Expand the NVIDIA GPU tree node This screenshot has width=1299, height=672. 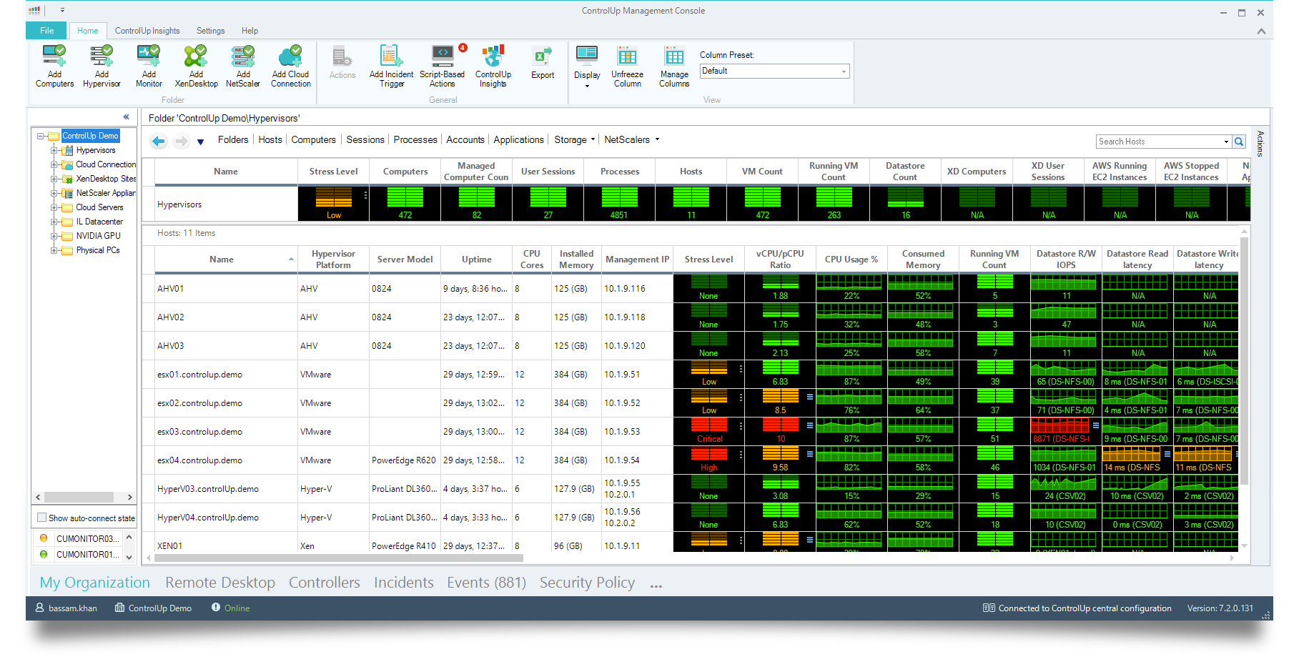tap(54, 236)
